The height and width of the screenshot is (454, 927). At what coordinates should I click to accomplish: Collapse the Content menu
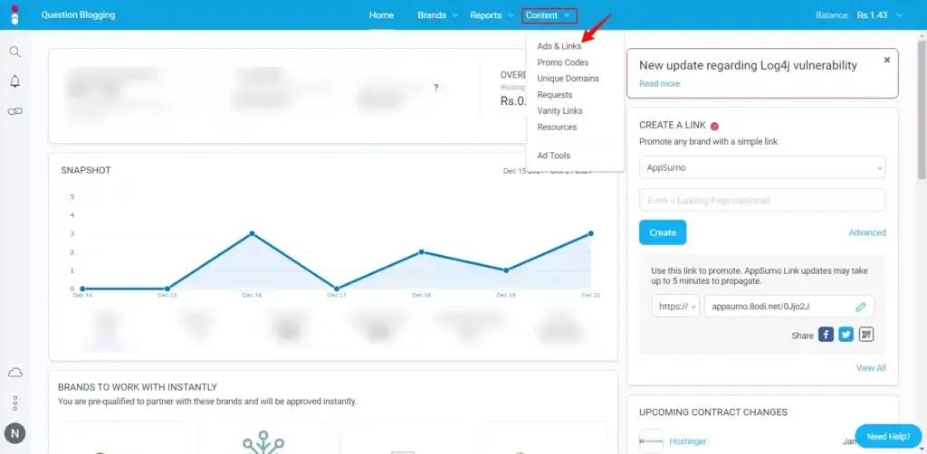pyautogui.click(x=550, y=16)
